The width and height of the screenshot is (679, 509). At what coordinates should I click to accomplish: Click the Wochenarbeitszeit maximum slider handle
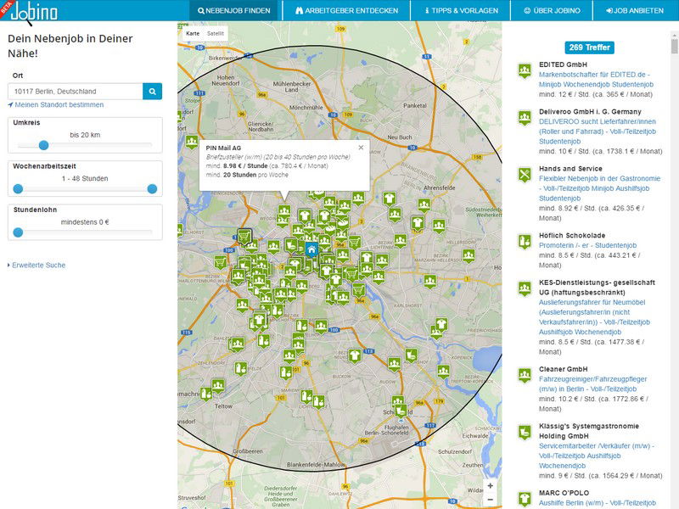click(152, 188)
